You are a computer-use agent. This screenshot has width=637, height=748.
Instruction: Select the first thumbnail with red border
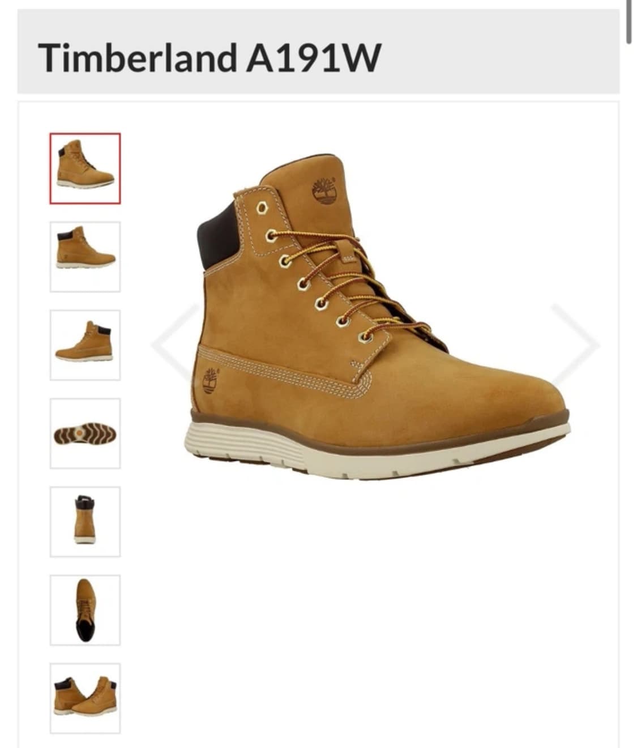pos(85,168)
